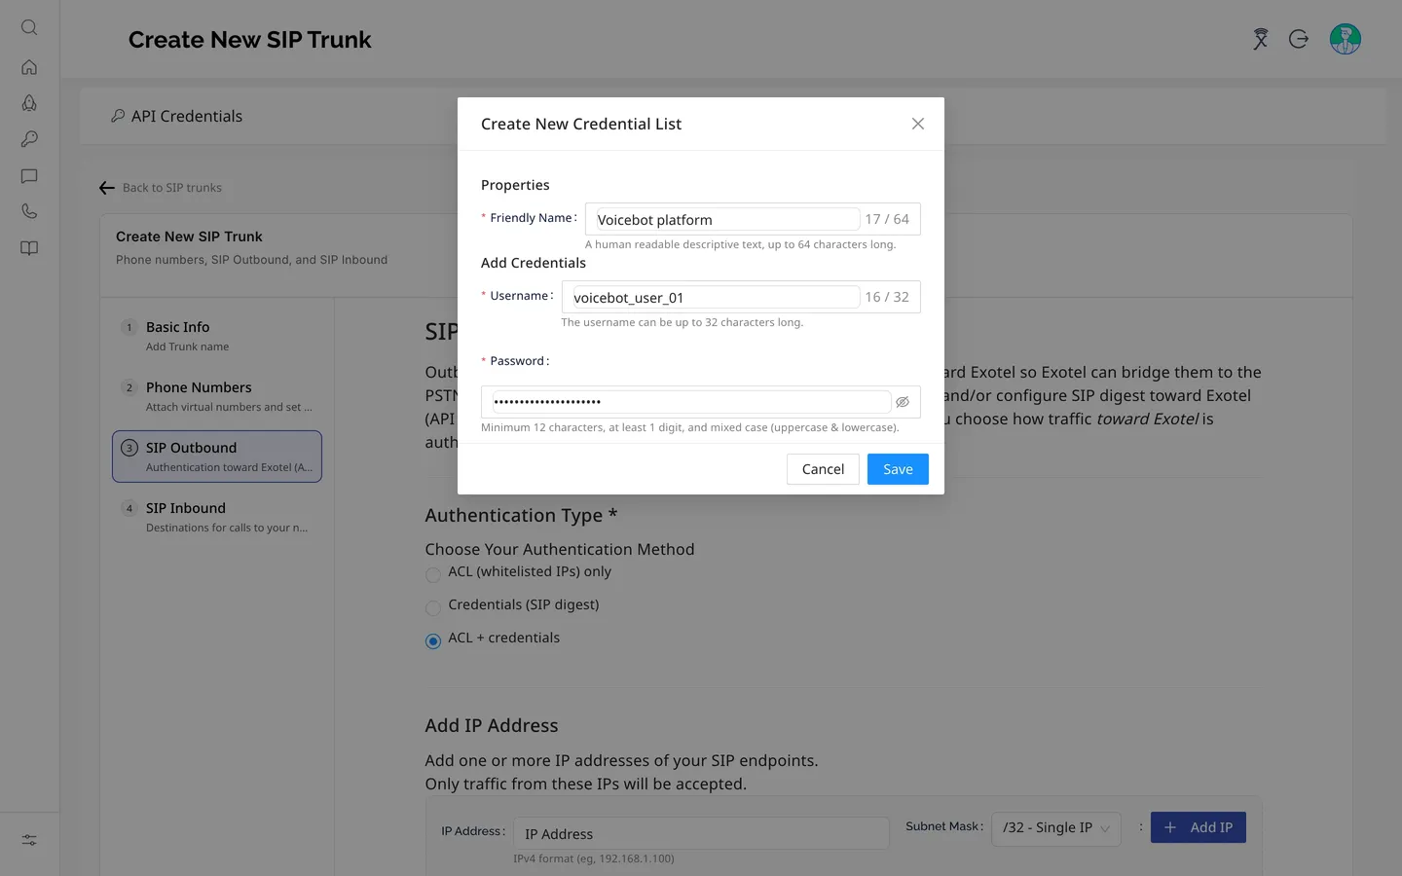This screenshot has width=1402, height=876.
Task: Open API keys via sidebar key icon
Action: pos(29,139)
